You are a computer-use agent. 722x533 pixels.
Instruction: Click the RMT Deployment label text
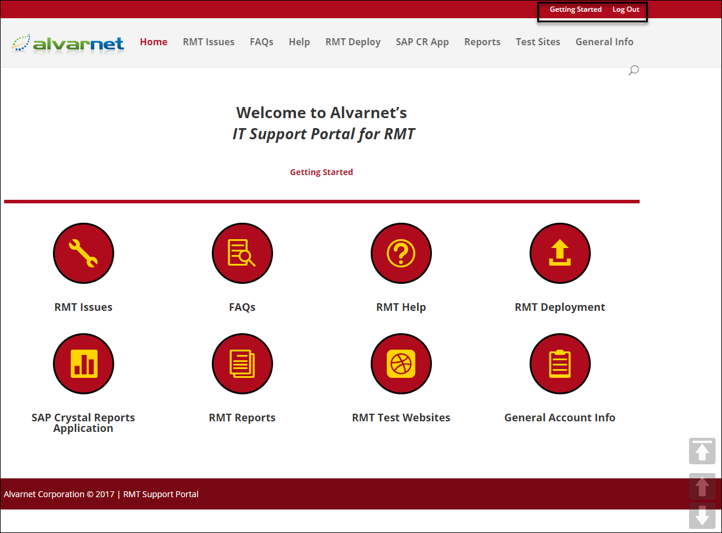pos(560,307)
